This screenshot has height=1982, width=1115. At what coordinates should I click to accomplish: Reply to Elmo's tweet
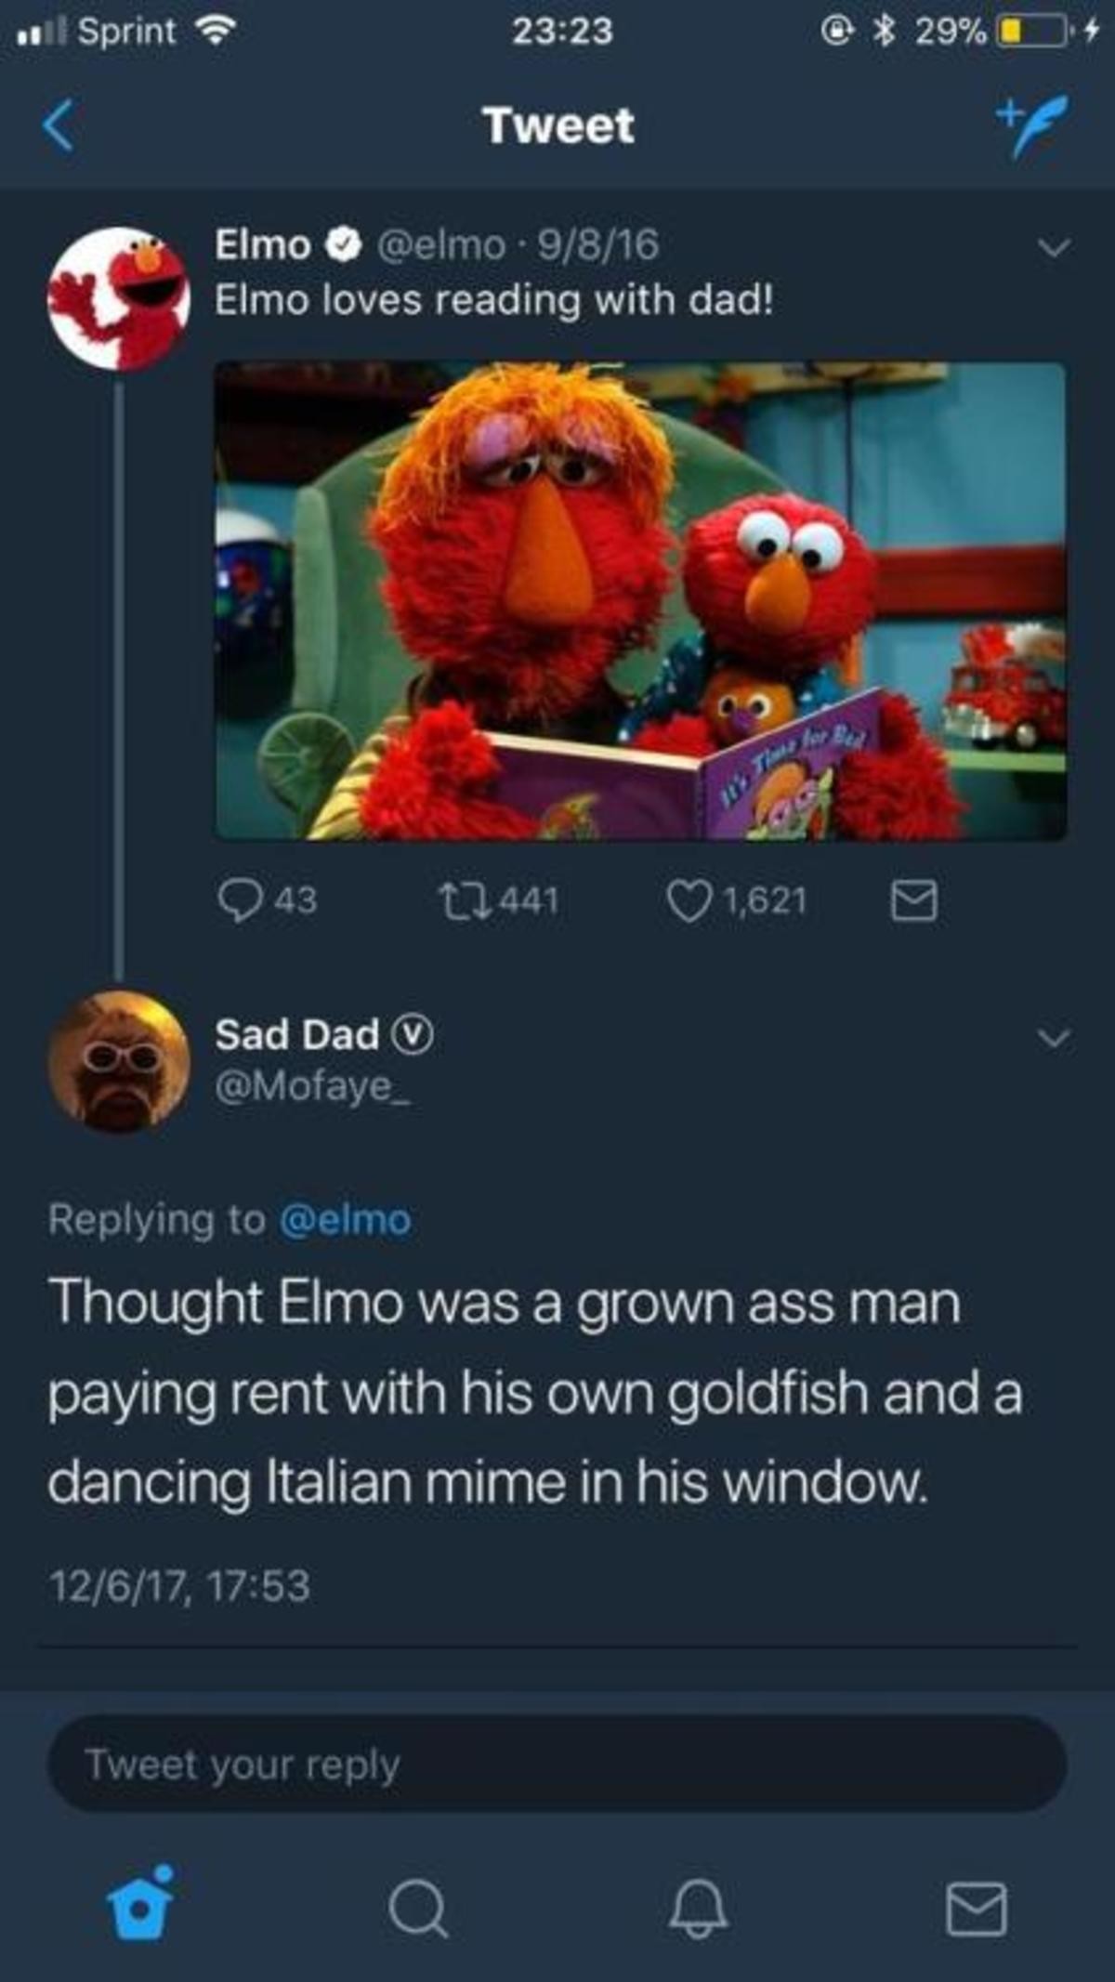click(x=243, y=899)
